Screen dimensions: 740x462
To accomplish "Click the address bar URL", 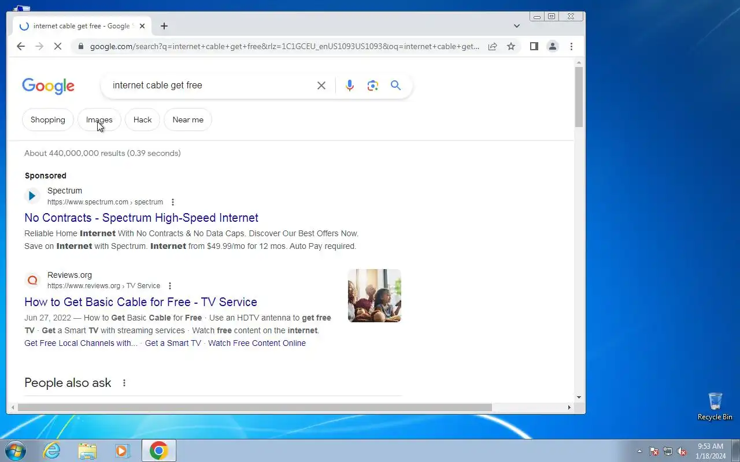I will click(x=284, y=46).
